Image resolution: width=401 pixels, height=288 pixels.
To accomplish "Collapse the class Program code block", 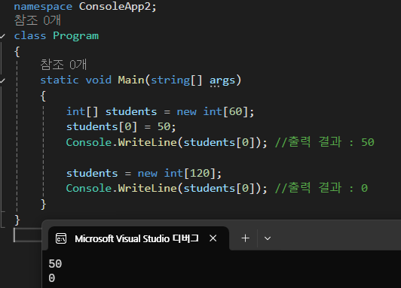I will tap(2, 36).
